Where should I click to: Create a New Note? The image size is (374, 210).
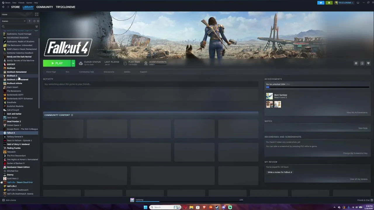(x=363, y=128)
